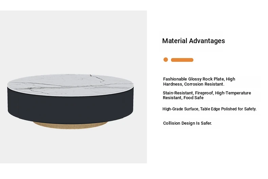Screen dimensions: 268x179
Task: Click the words High-Temperature
Action: pyautogui.click(x=233, y=93)
